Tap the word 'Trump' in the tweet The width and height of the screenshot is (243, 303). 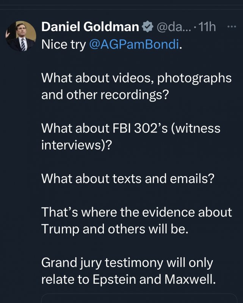pyautogui.click(x=62, y=228)
